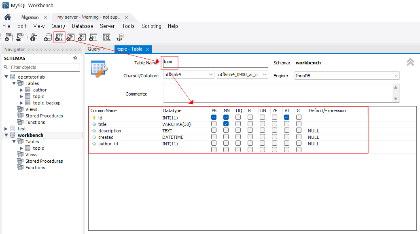Enable PK checkbox for created column

214,137
